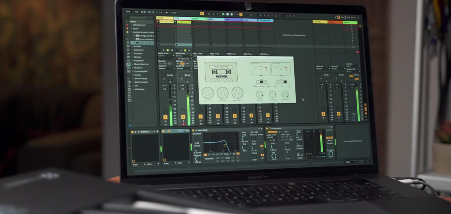Select the DRUMS track header
Image resolution: width=451 pixels, height=214 pixels.
199,19
